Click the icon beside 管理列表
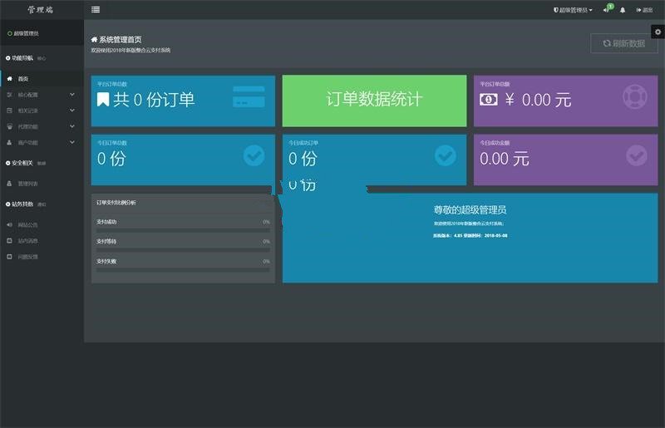The height and width of the screenshot is (428, 665). coord(9,184)
